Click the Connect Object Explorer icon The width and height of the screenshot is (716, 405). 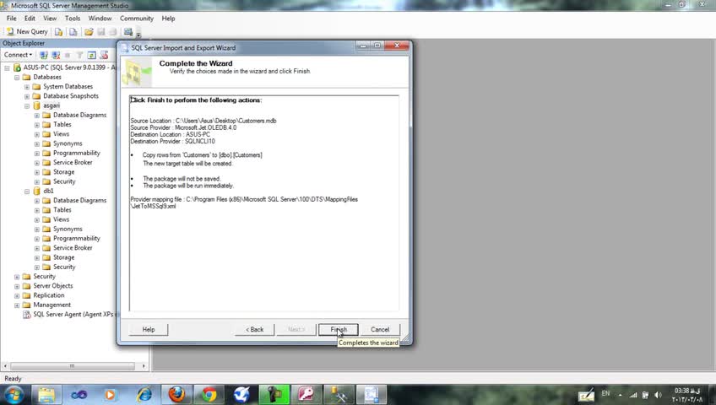(43, 55)
